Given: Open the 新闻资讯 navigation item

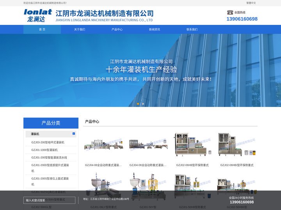Looking at the screenshot, I should coord(155,30).
